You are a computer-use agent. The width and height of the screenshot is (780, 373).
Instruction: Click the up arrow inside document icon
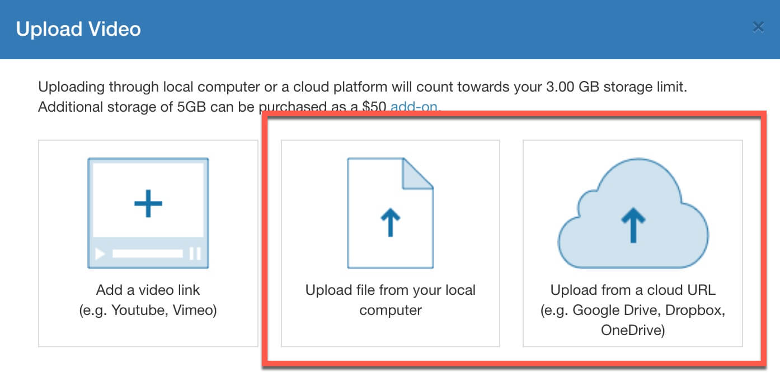pyautogui.click(x=390, y=223)
